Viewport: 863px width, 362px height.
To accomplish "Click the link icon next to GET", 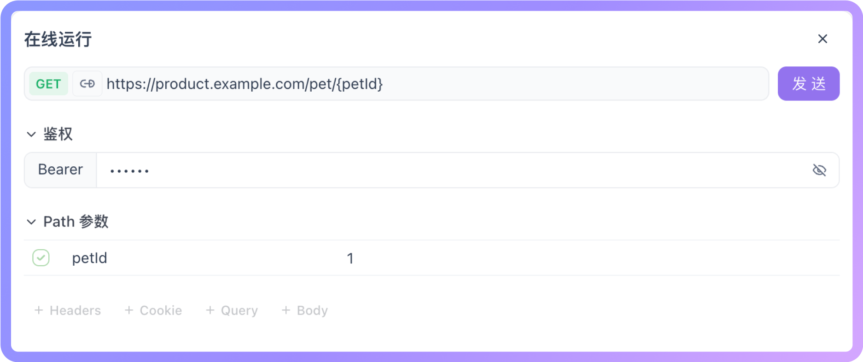I will tap(87, 84).
